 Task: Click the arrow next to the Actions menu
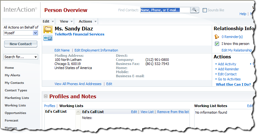pos(96,22)
